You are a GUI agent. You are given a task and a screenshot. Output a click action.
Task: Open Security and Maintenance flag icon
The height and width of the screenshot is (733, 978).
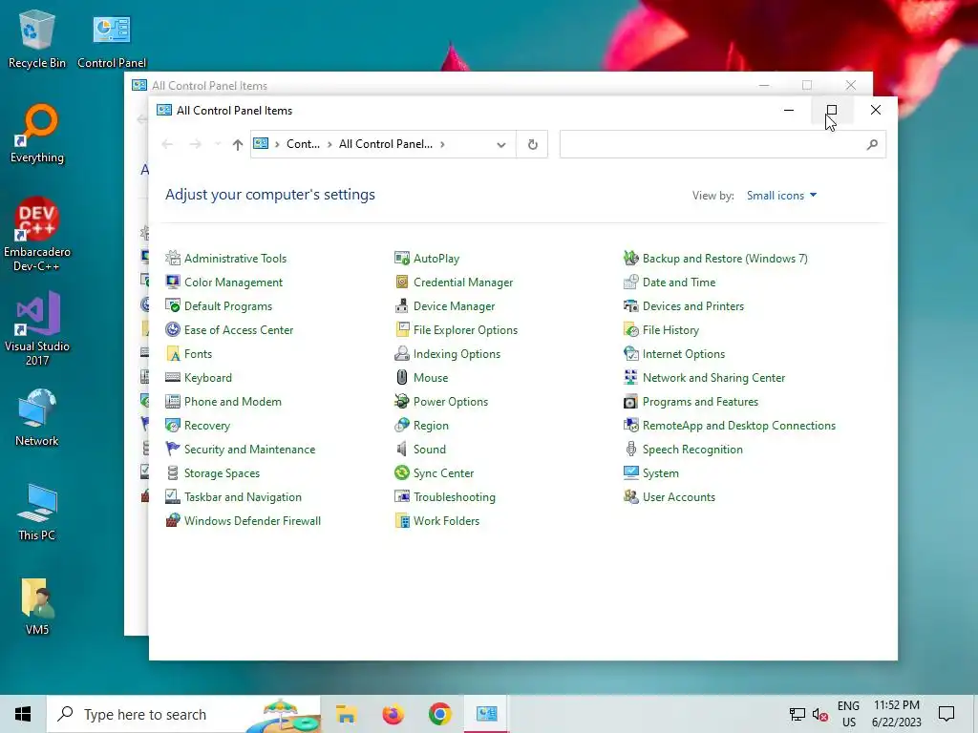point(173,449)
